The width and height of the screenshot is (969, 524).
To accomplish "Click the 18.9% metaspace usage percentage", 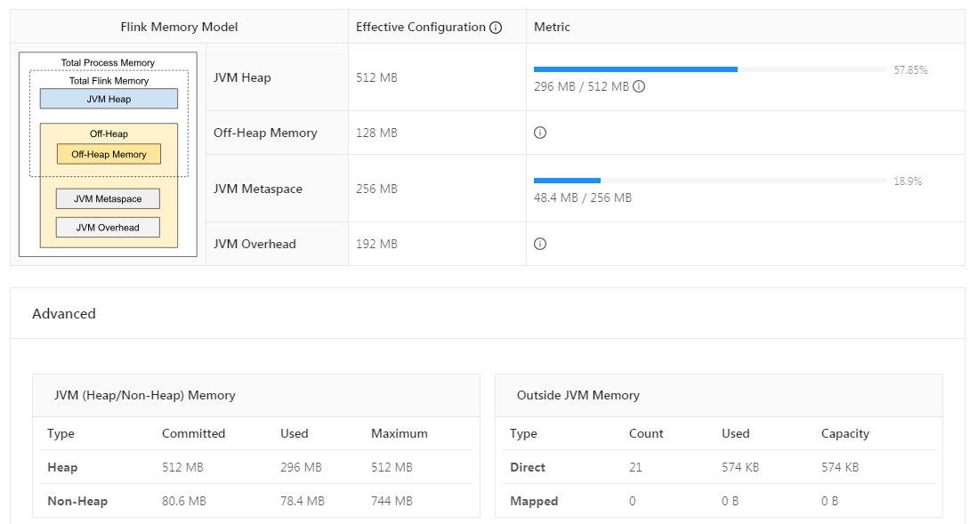I will 908,181.
